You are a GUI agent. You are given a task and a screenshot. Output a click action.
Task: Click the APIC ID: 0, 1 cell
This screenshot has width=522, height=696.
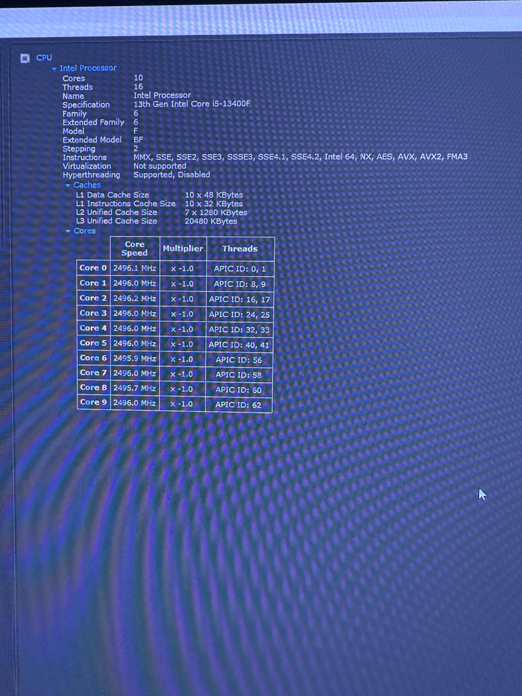pos(240,269)
